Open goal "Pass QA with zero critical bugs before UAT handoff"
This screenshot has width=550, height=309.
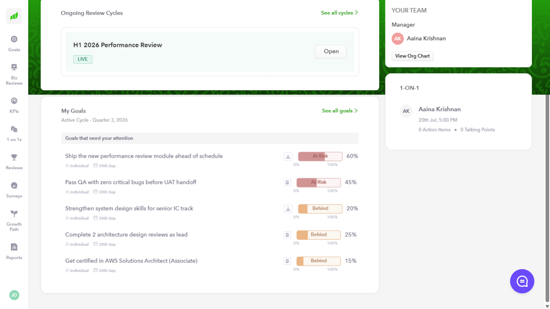[131, 182]
